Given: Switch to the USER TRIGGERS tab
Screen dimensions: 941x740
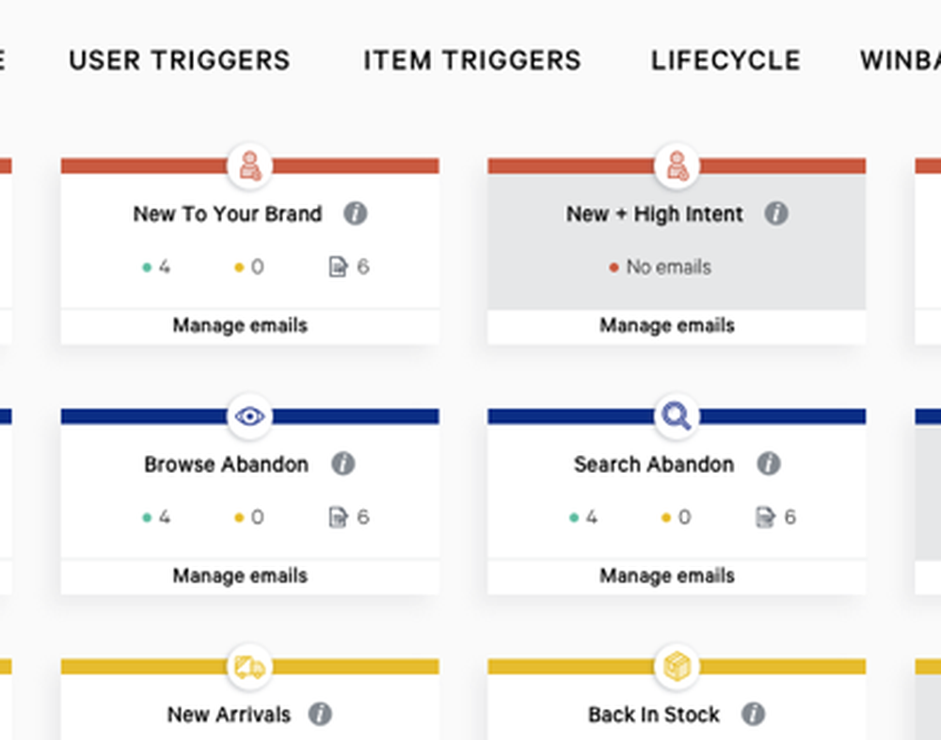Looking at the screenshot, I should [180, 61].
